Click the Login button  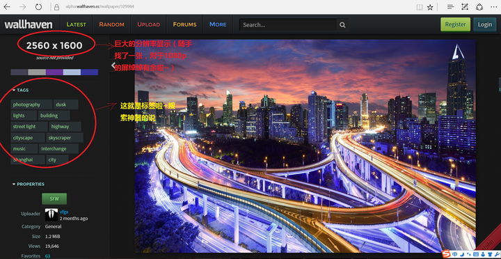pos(485,24)
